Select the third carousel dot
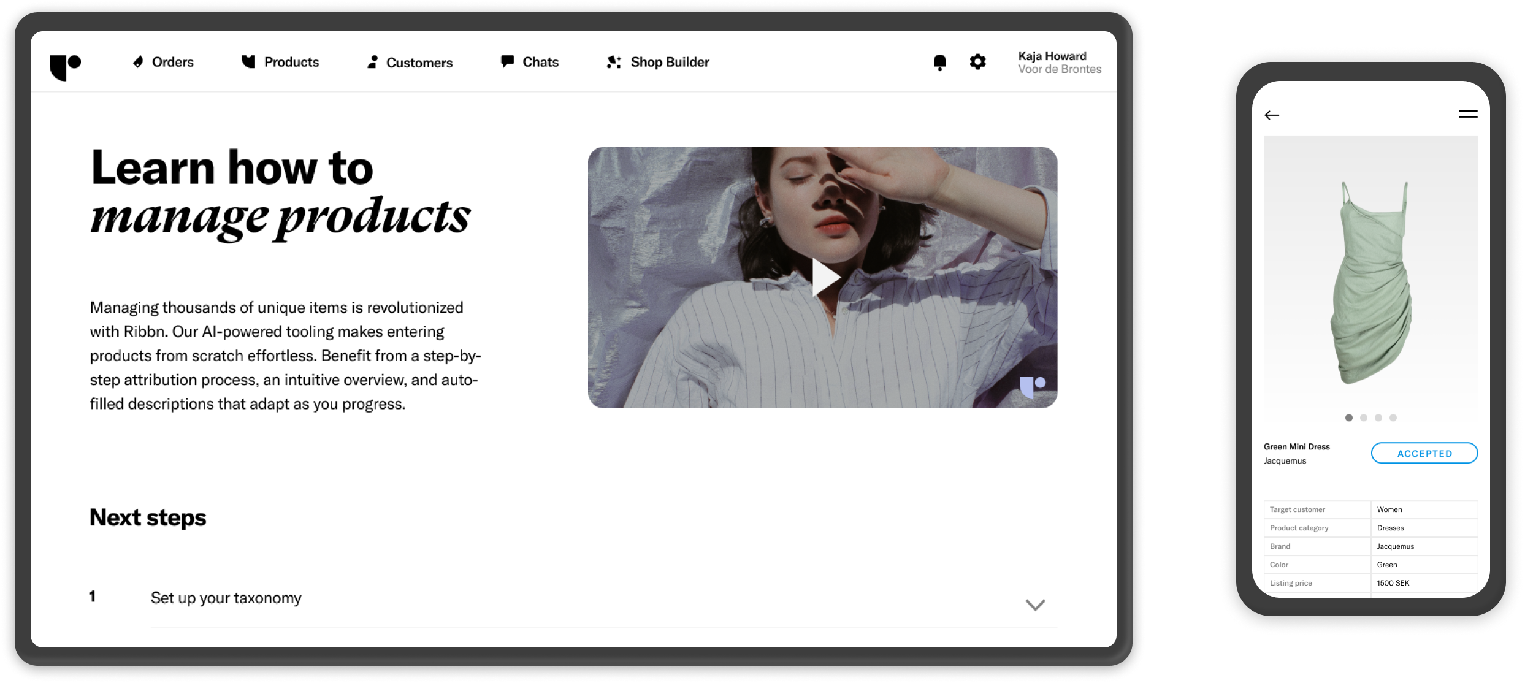1525x683 pixels. (x=1378, y=418)
